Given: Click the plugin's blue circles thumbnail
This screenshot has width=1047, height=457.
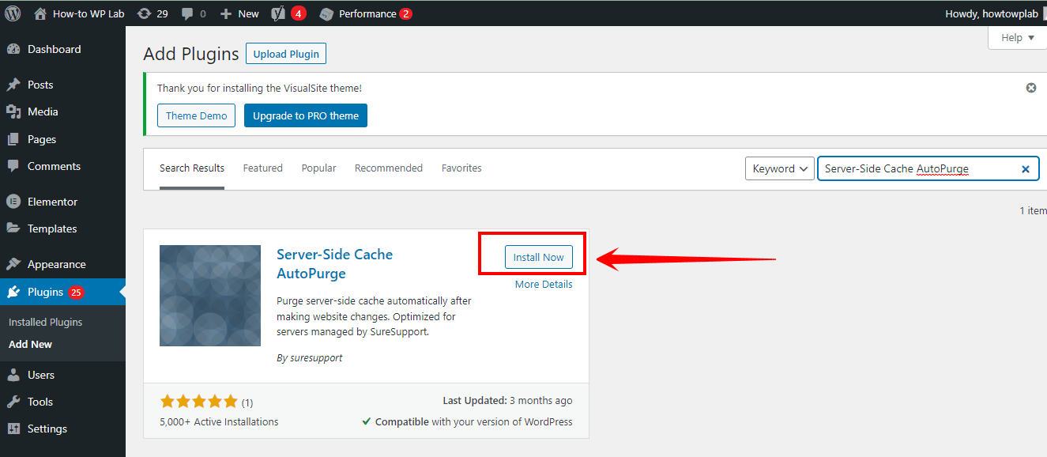Looking at the screenshot, I should click(210, 296).
